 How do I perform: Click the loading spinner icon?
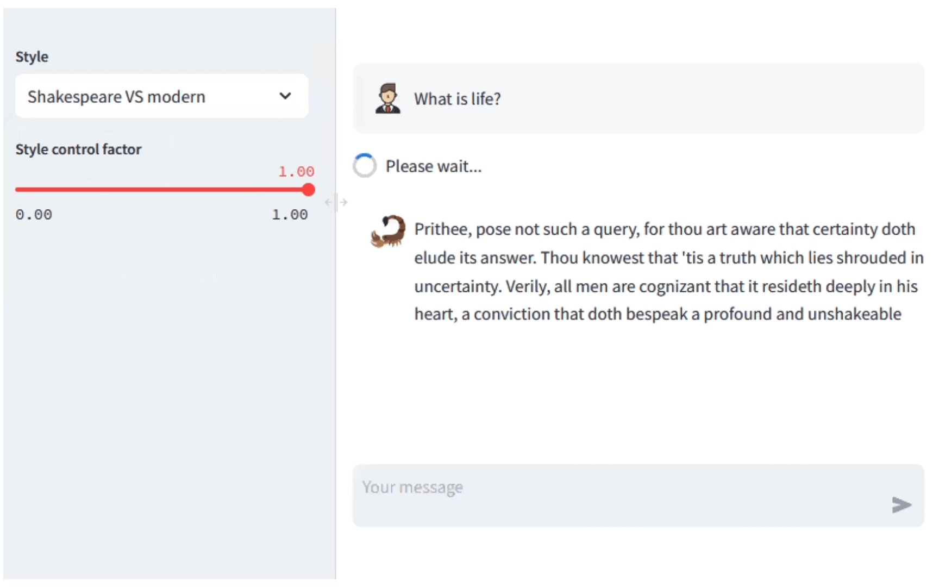pos(365,166)
